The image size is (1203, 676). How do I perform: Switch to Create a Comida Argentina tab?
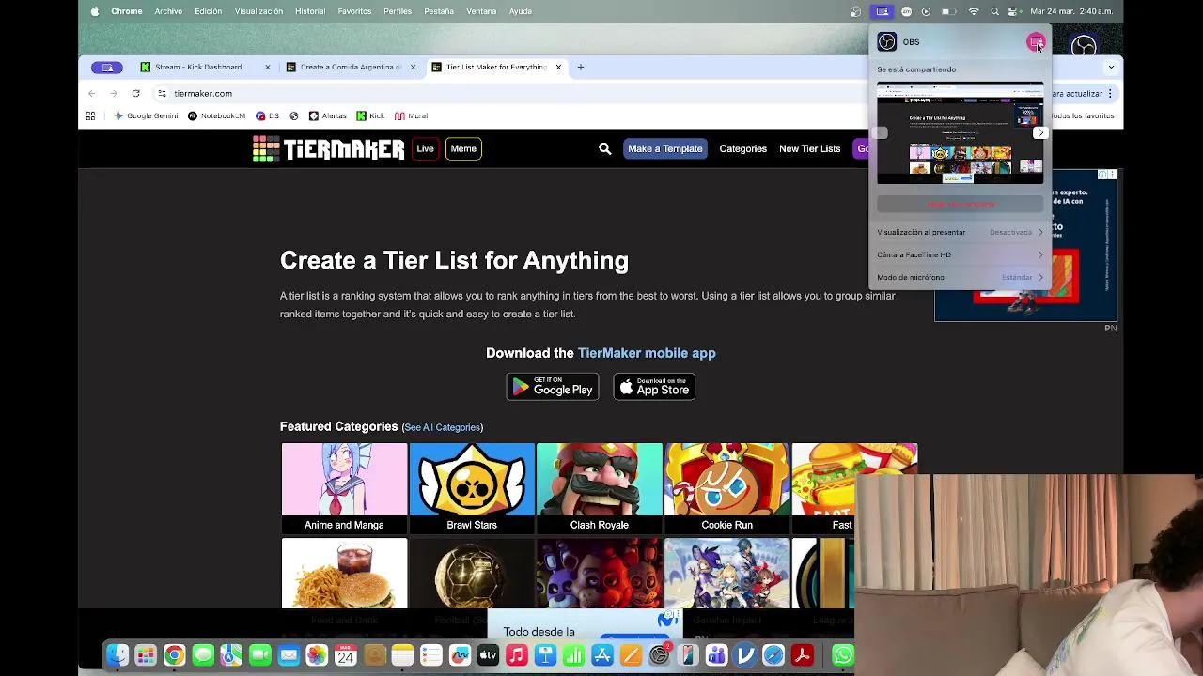pyautogui.click(x=350, y=67)
